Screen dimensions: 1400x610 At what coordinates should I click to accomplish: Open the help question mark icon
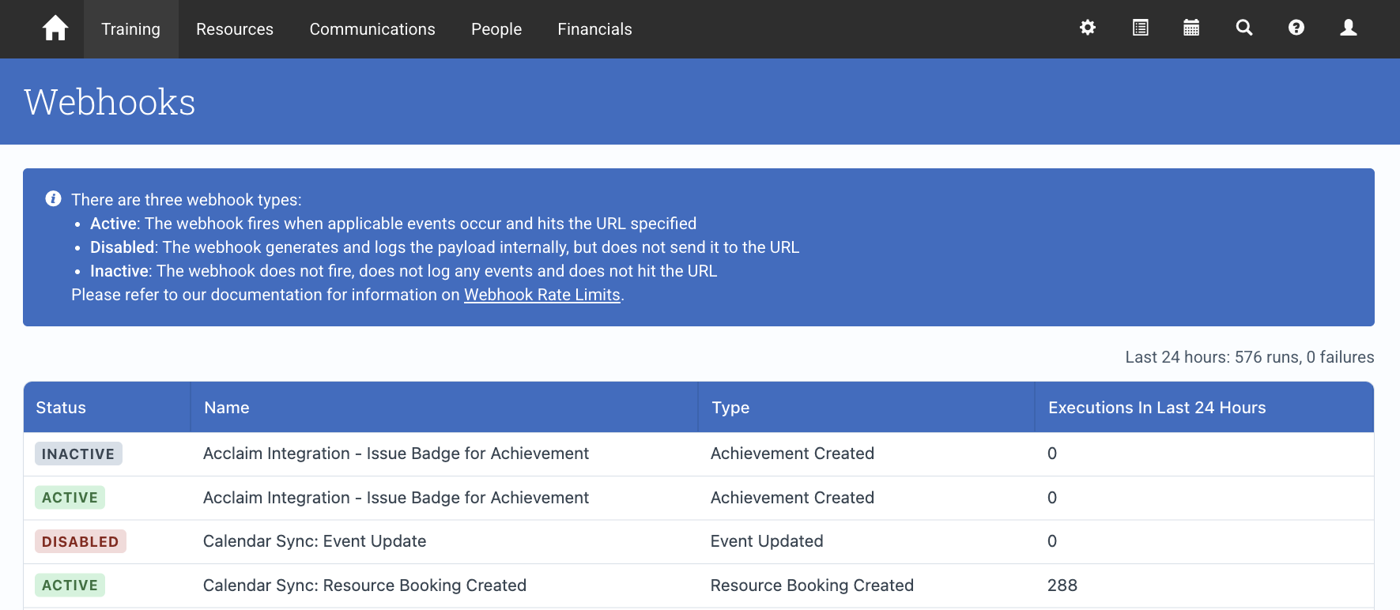1296,28
